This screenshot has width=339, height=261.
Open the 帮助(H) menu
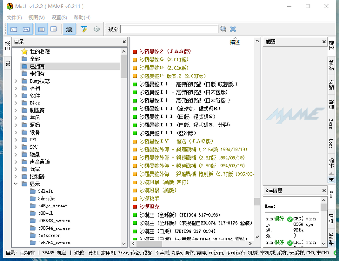pos(82,17)
